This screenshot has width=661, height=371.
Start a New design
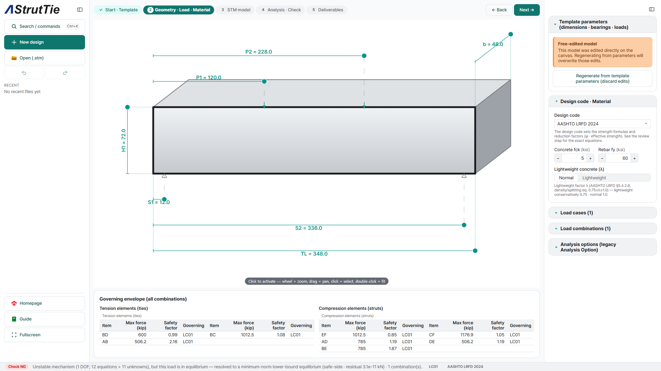pyautogui.click(x=44, y=42)
